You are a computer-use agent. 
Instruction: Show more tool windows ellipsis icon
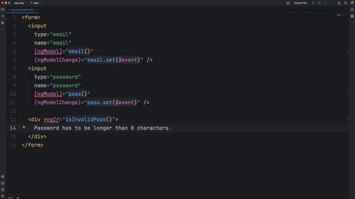3,29
